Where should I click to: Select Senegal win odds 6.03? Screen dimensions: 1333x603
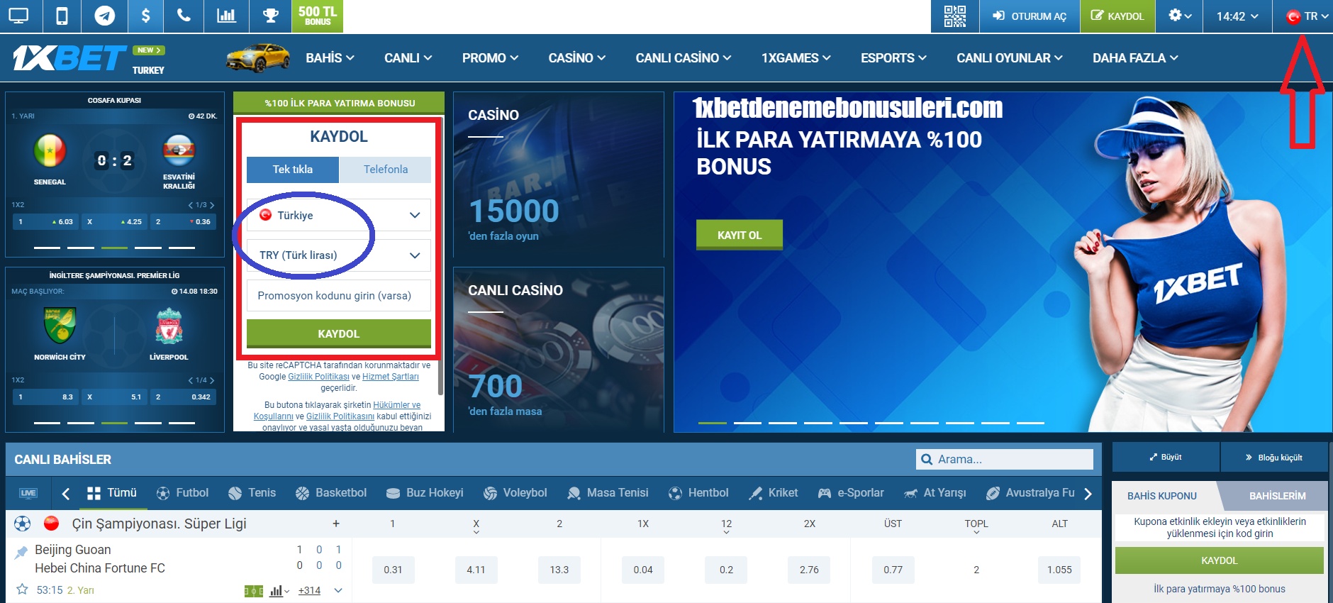(x=45, y=222)
